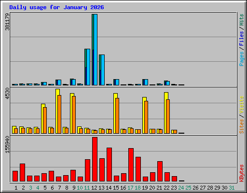
Task: Click day 1 on the x-axis
Action: [16, 188]
